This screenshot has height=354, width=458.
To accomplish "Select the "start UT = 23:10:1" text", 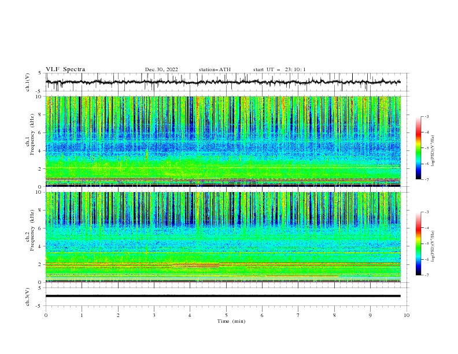I will (279, 69).
